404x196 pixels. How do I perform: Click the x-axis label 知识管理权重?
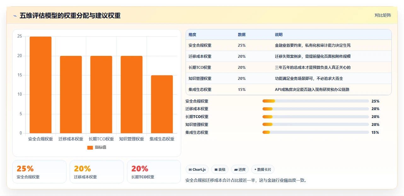point(131,139)
